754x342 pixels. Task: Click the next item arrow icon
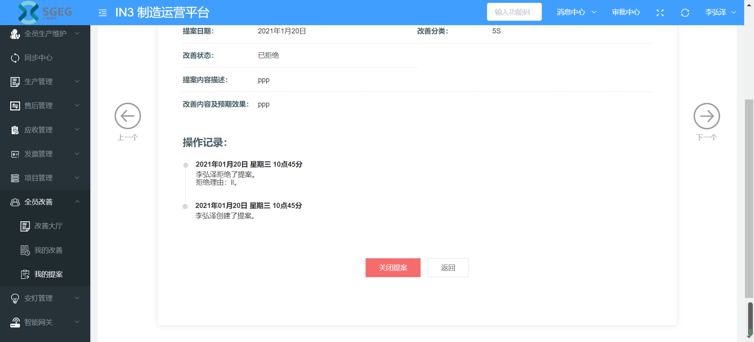(706, 116)
